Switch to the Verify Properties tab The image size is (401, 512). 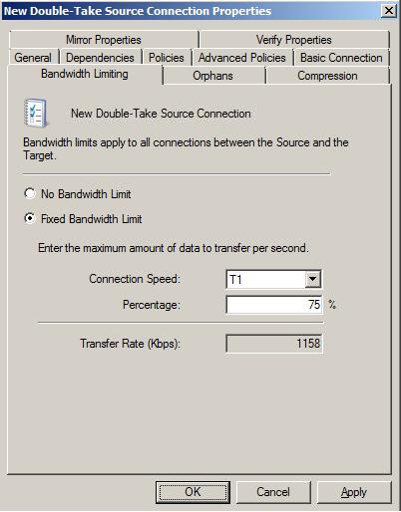(294, 40)
